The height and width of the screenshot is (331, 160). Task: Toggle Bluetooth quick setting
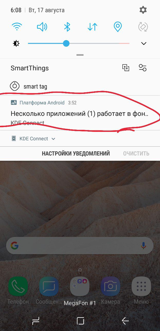pyautogui.click(x=67, y=27)
